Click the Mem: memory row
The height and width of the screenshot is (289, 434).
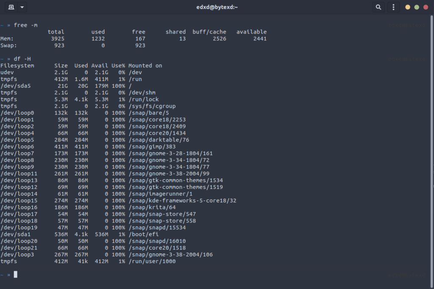(x=6, y=39)
